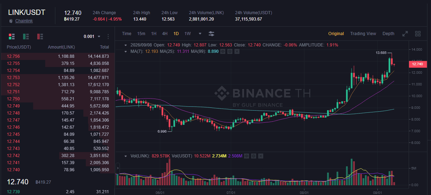Toggle MA indicator visibility eye
431x195 pixels.
223,51
